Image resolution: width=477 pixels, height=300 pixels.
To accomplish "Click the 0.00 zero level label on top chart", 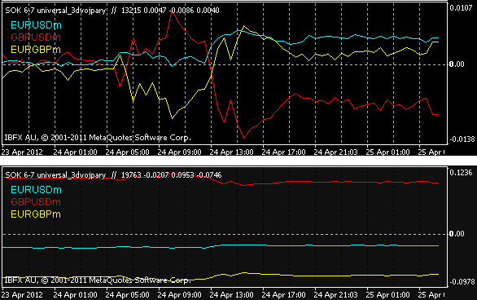I will pyautogui.click(x=457, y=64).
